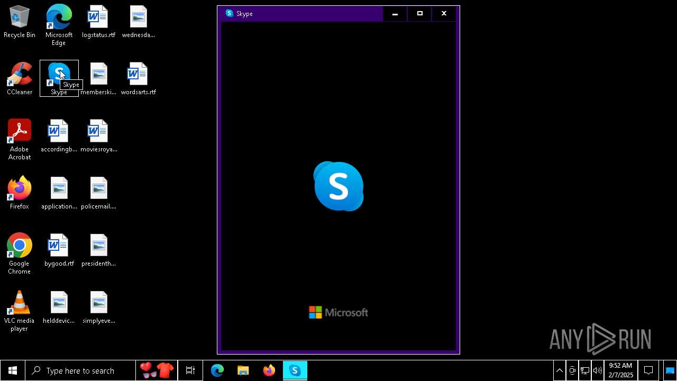The image size is (677, 381).
Task: Open the network status tray icon
Action: (585, 370)
